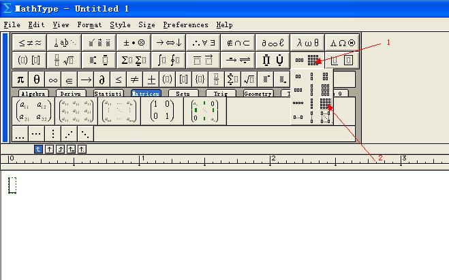Open the products and set theory templates palette

(x=273, y=60)
